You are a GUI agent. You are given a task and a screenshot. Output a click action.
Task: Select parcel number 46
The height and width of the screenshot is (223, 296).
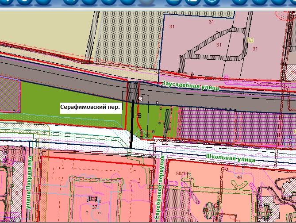click(x=239, y=177)
